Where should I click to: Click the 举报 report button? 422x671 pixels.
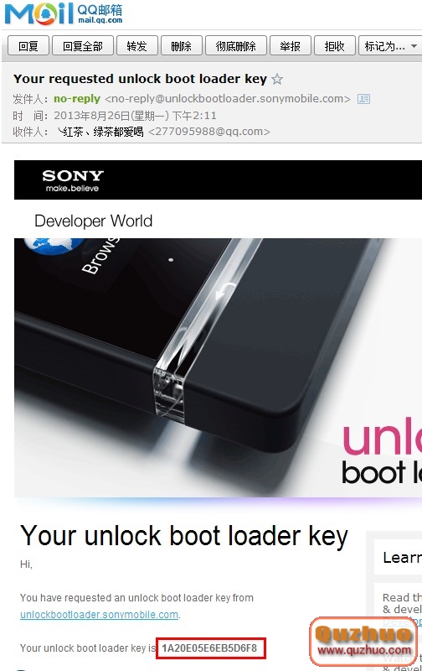(290, 46)
